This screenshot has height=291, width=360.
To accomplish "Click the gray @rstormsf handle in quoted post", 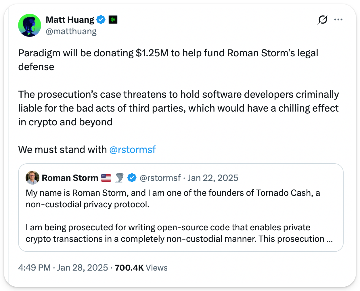I will (x=160, y=178).
